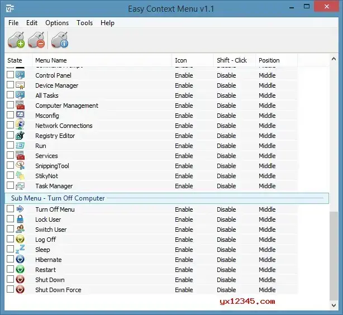
Task: Click the mouse icon with blue info badge
Action: pos(60,40)
